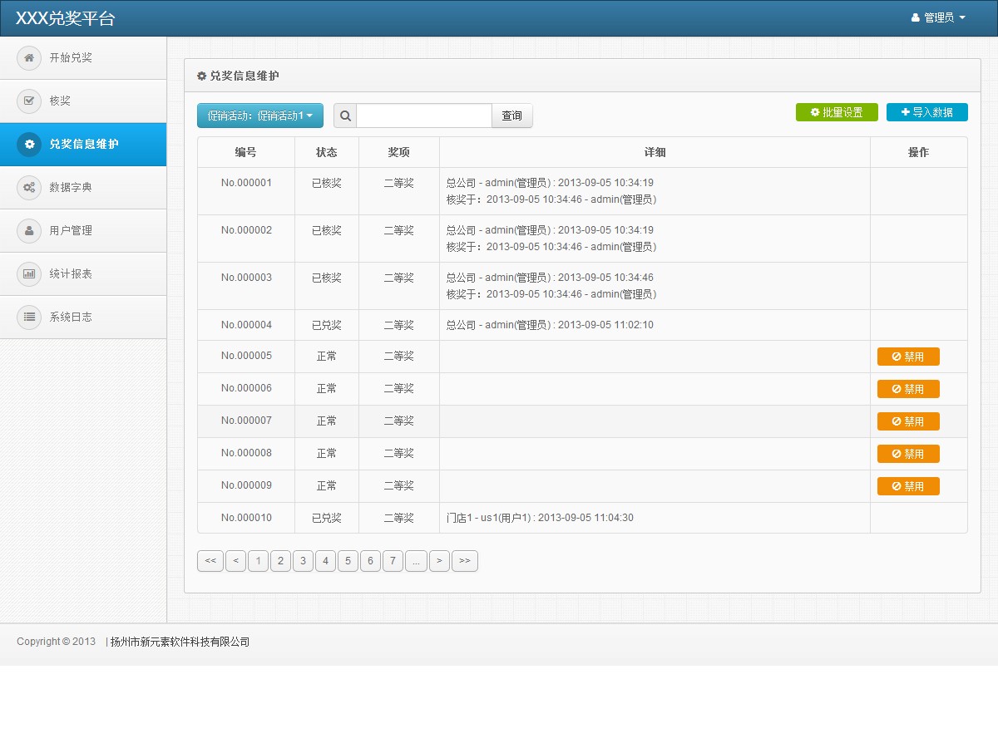Viewport: 998px width, 748px height.
Task: Click the home icon beside 开始兑奖
Action: (29, 58)
